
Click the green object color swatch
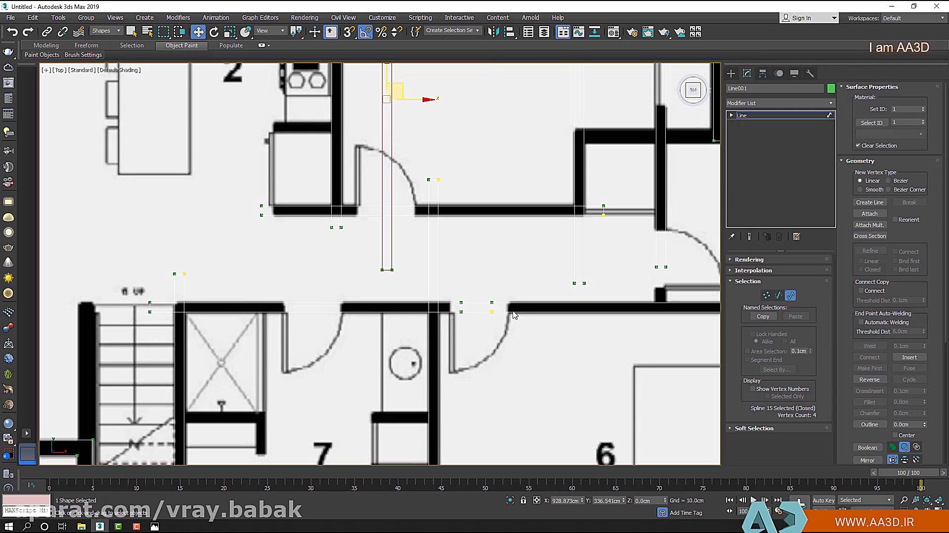831,88
